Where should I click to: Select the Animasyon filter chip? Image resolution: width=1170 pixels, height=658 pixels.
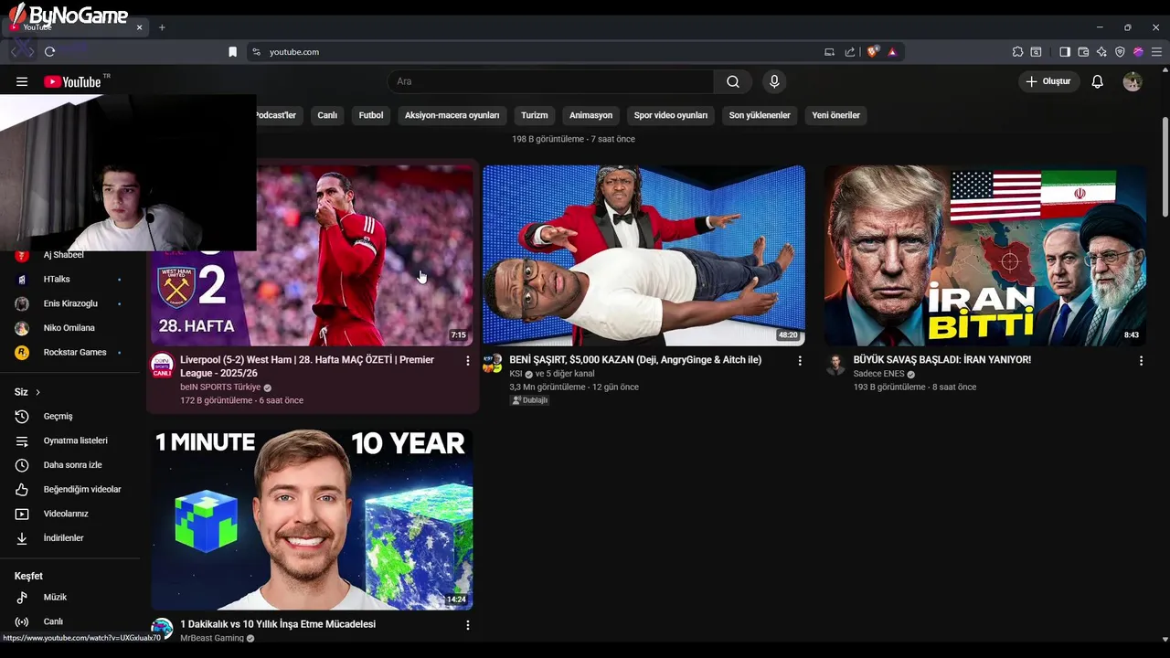pyautogui.click(x=591, y=115)
